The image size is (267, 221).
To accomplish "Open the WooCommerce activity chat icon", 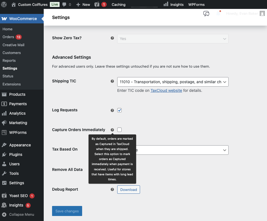I will tap(206, 13).
